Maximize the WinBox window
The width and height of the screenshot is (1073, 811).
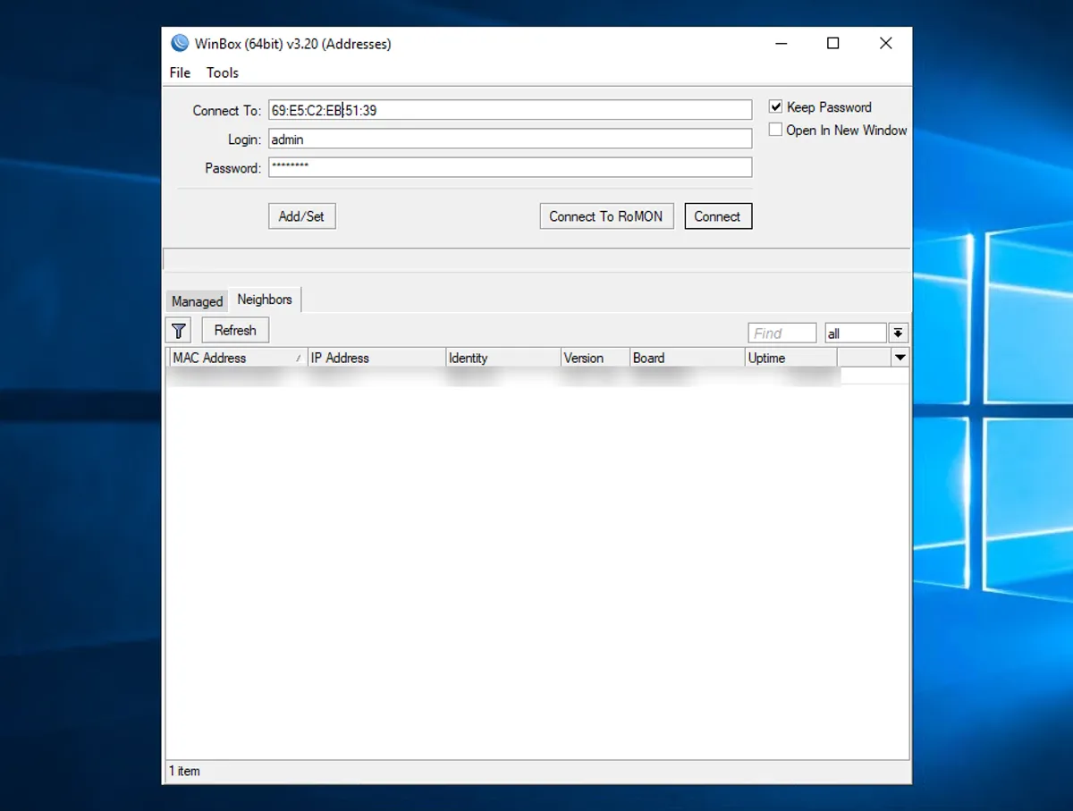[x=832, y=43]
